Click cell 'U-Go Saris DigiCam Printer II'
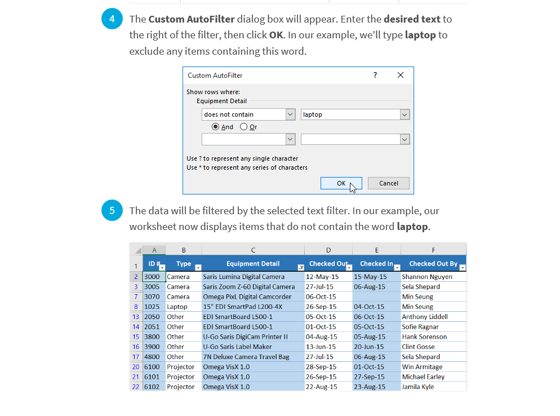560x416 pixels. coord(253,337)
